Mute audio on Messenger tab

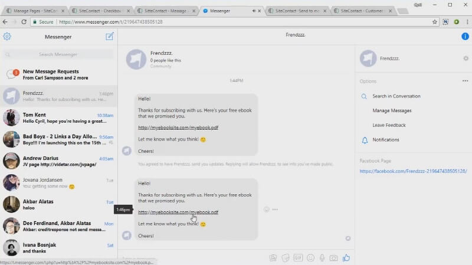pos(254,11)
